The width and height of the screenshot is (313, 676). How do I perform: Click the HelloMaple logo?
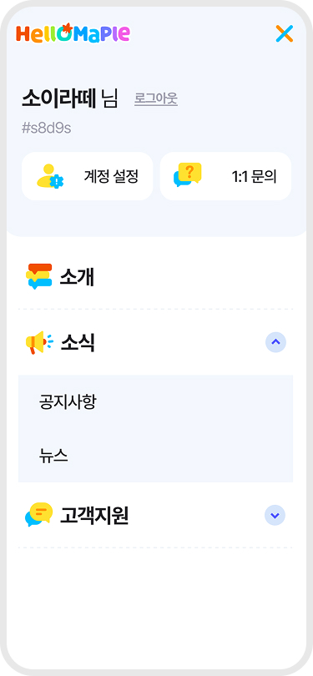coord(73,33)
